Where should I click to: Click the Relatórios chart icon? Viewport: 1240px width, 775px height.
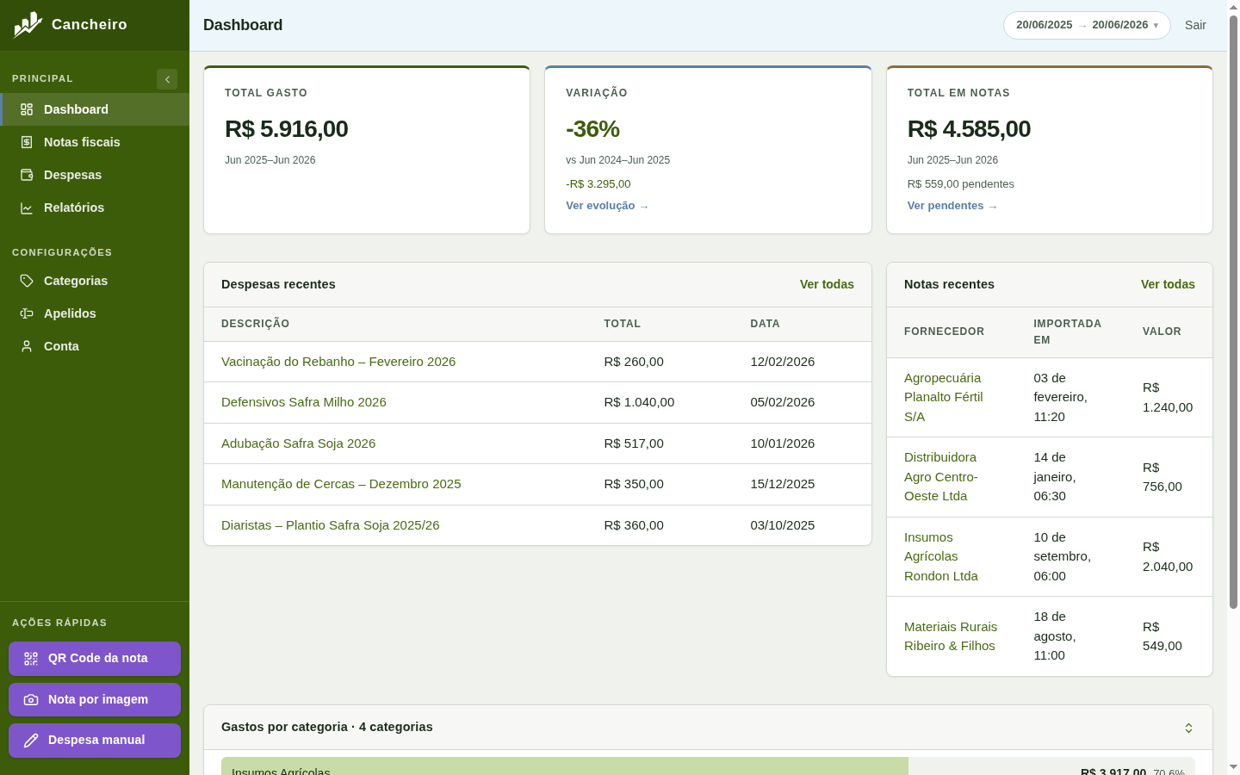coord(27,208)
